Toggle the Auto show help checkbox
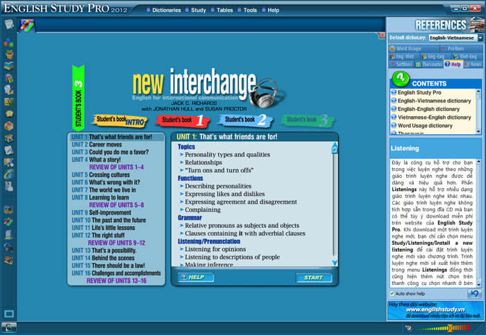The height and width of the screenshot is (335, 486). pyautogui.click(x=392, y=293)
